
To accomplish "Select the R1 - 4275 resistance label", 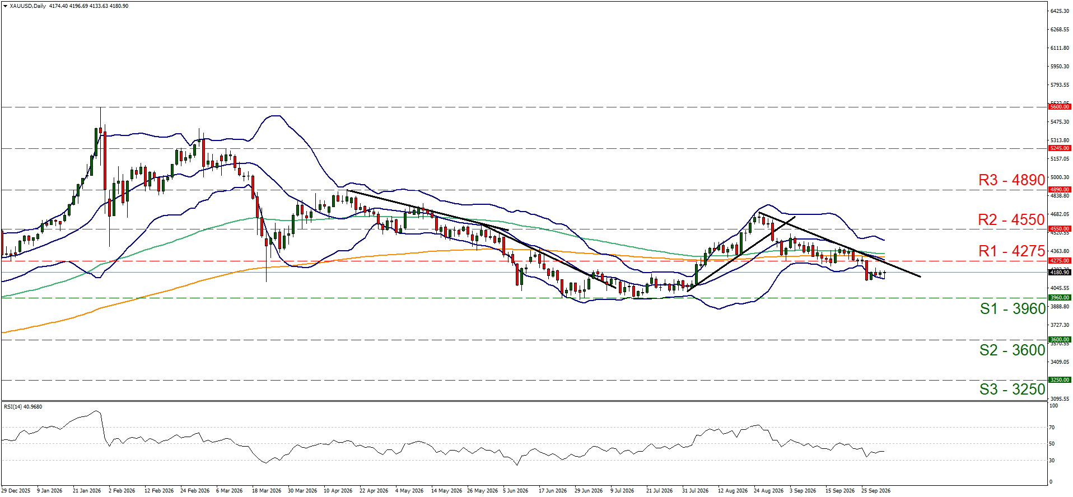I will click(x=1011, y=251).
